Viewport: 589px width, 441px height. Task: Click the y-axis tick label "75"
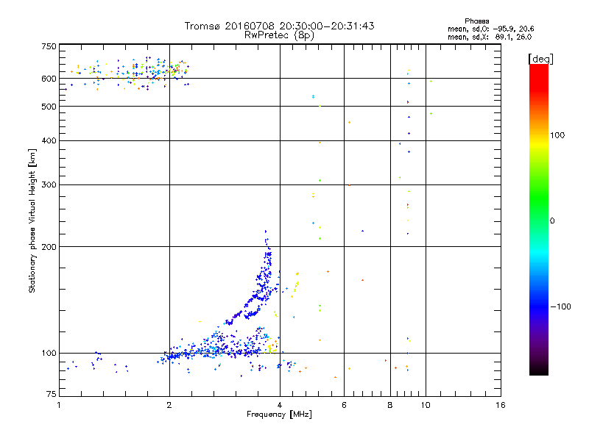pyautogui.click(x=52, y=394)
